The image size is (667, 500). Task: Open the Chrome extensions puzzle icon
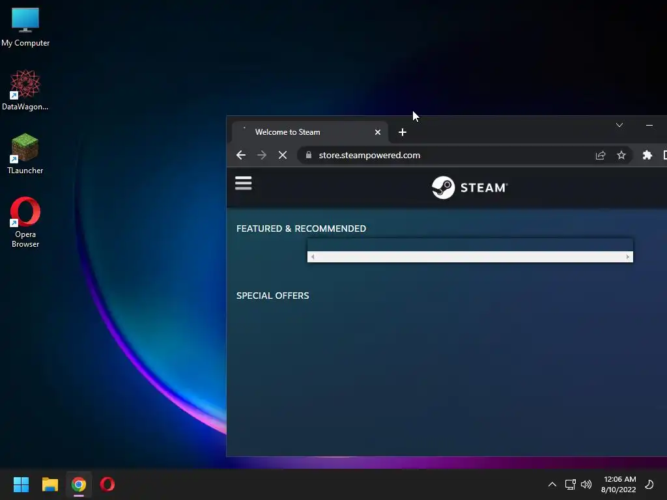[647, 155]
